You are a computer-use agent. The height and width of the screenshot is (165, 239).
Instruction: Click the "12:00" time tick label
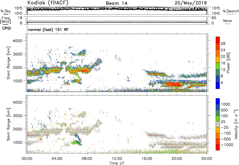click(117, 159)
